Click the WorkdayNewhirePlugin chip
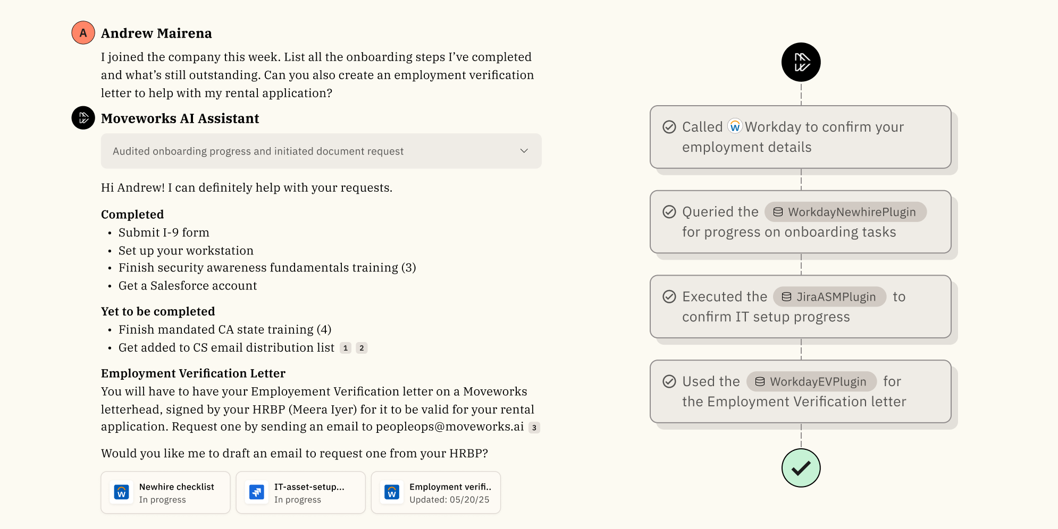1058x529 pixels. [845, 212]
